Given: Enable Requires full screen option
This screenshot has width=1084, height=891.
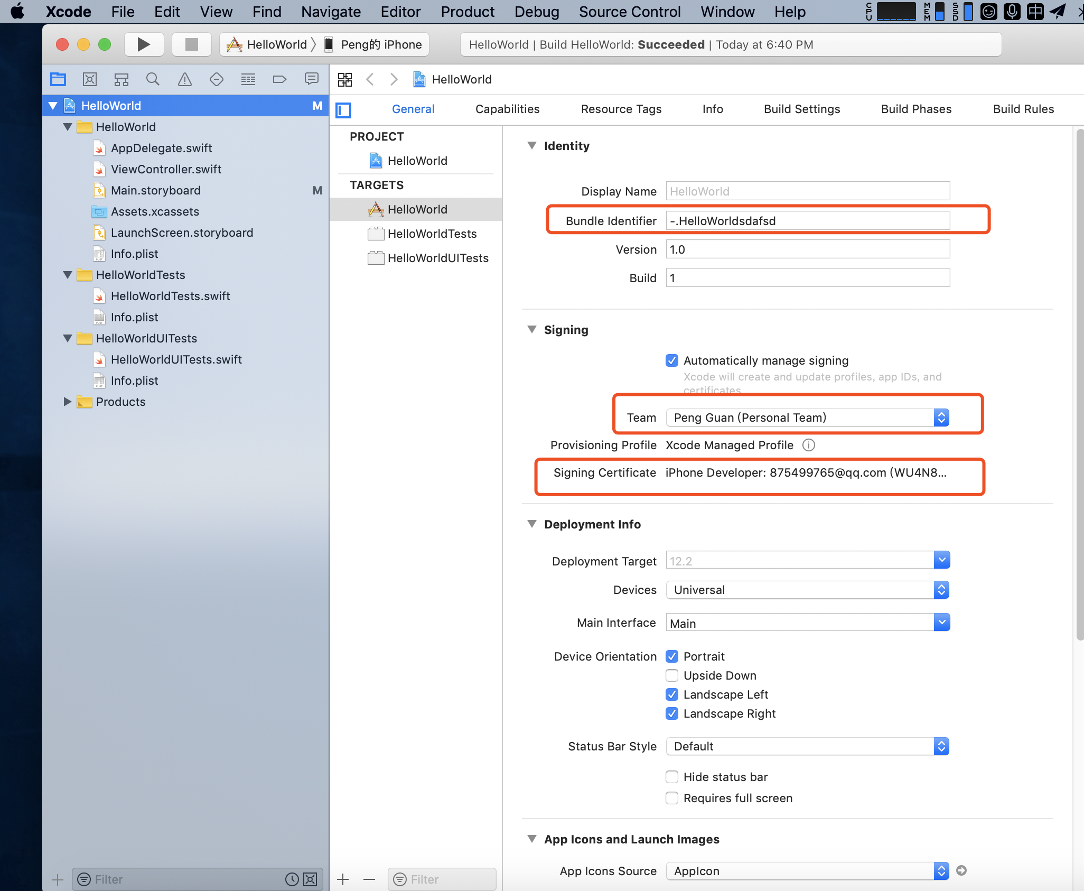Looking at the screenshot, I should pos(672,798).
